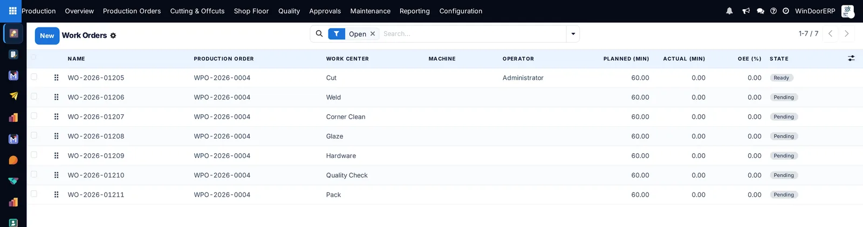Sort by the State column header
The width and height of the screenshot is (863, 227).
coord(779,58)
